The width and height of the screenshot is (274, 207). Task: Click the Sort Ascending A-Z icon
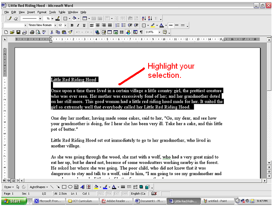(144, 18)
